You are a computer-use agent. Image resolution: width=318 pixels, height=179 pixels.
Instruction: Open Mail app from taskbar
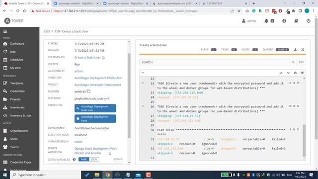coord(138,175)
